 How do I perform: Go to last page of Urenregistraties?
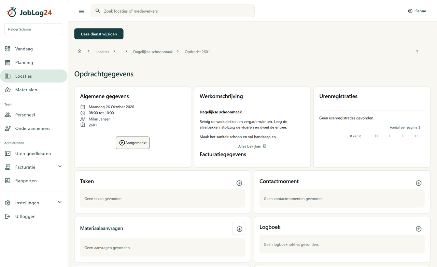pyautogui.click(x=416, y=136)
